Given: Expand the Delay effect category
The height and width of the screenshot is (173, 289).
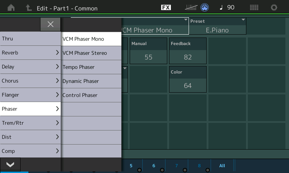Looking at the screenshot, I should (x=30, y=67).
